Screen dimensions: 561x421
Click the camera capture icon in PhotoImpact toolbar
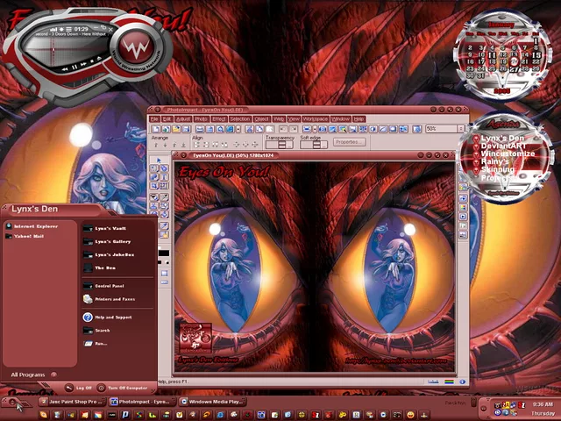tap(323, 129)
